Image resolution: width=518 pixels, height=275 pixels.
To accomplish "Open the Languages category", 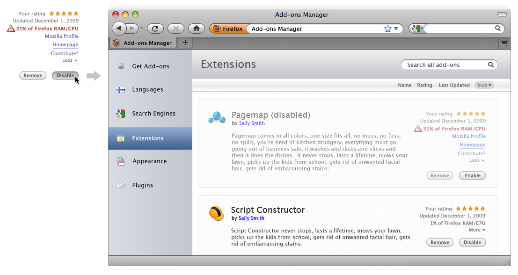I will tap(150, 89).
